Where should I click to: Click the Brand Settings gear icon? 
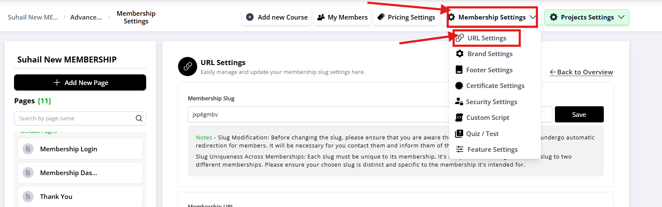[459, 54]
